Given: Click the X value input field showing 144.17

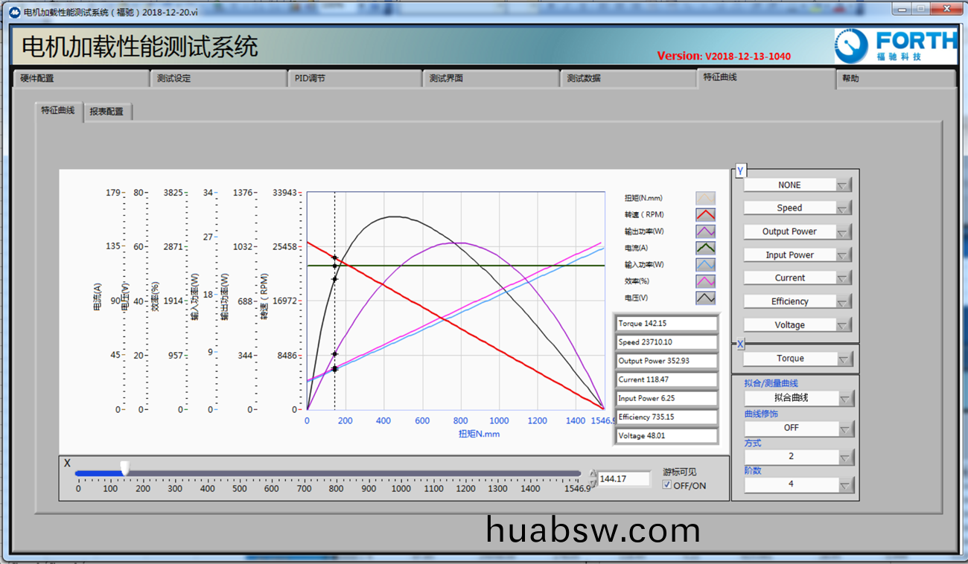Looking at the screenshot, I should pyautogui.click(x=623, y=479).
